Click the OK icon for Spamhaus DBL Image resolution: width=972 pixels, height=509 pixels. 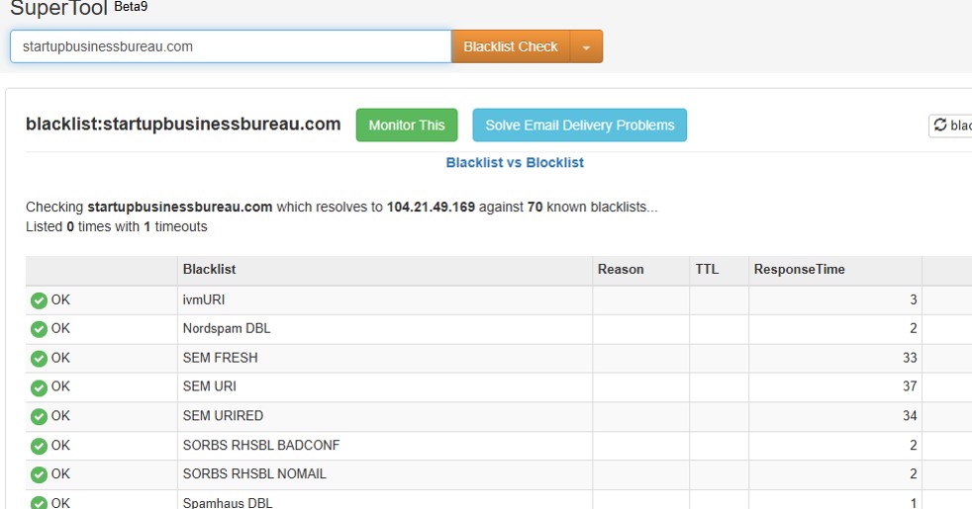tap(39, 502)
